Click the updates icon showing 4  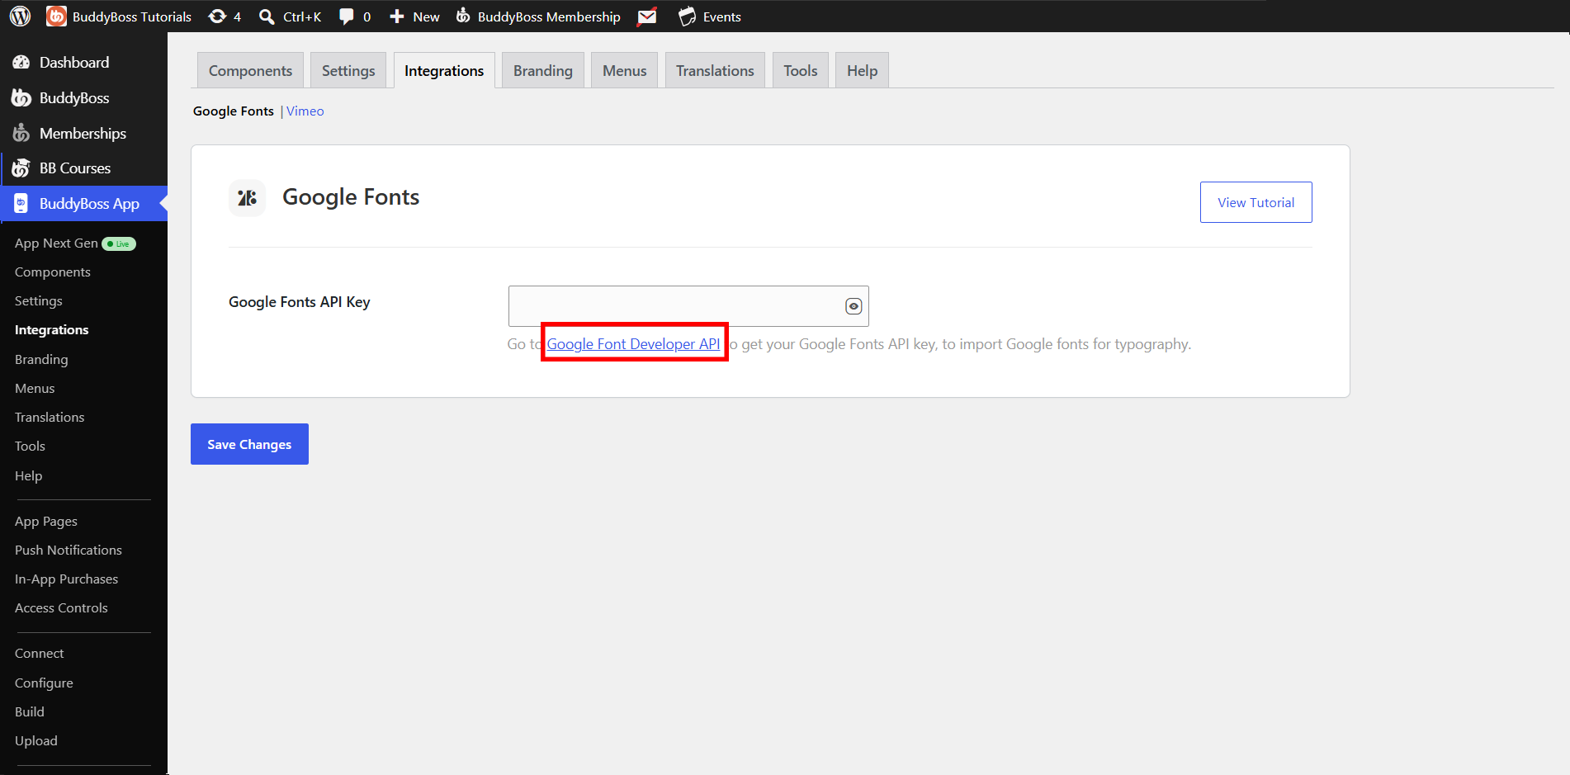coord(217,17)
